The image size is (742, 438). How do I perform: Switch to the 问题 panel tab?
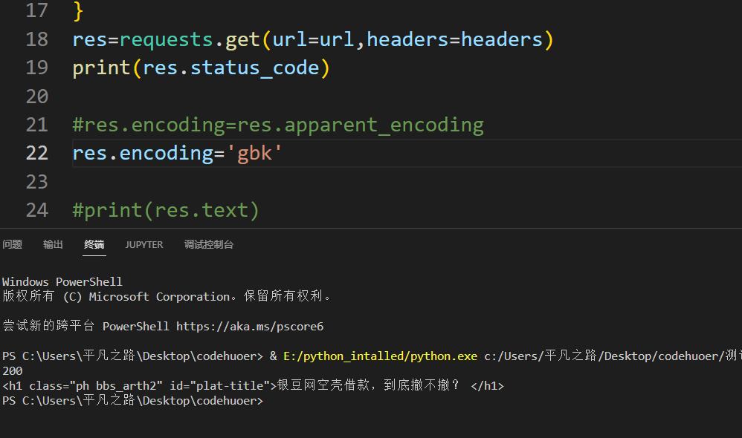click(12, 244)
